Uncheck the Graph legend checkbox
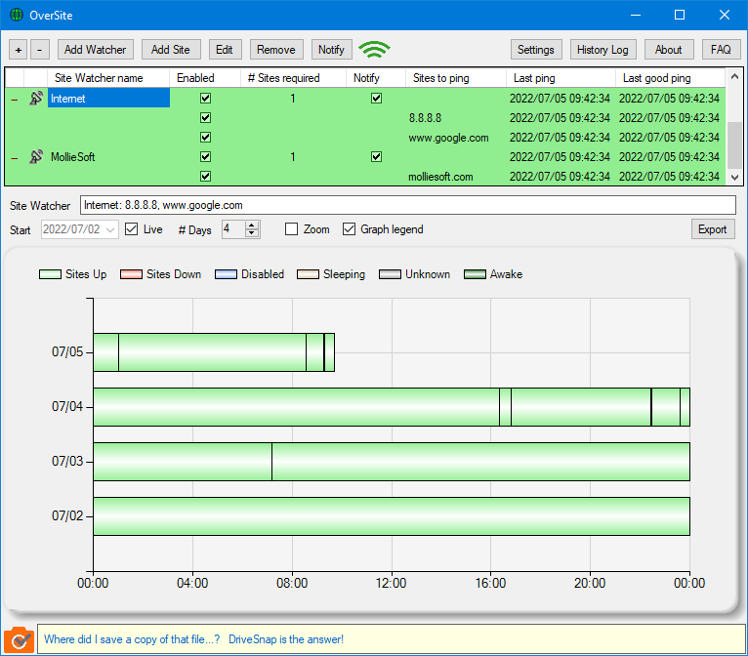The image size is (748, 656). point(349,229)
